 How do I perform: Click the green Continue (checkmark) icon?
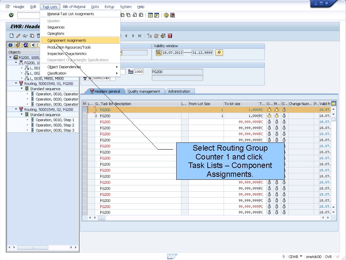coord(11,15)
